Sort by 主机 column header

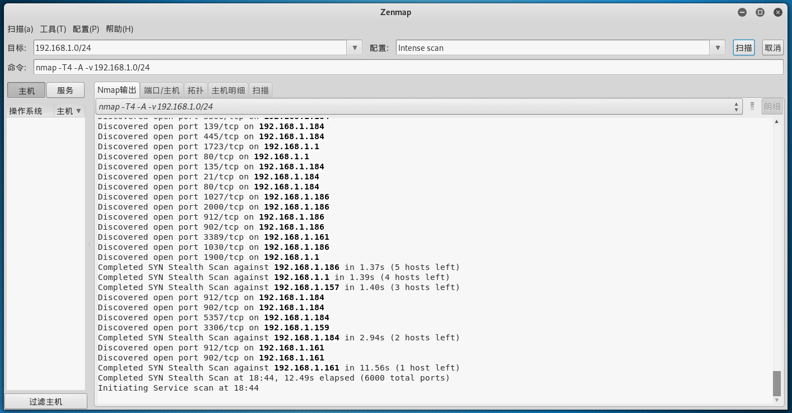[x=69, y=111]
